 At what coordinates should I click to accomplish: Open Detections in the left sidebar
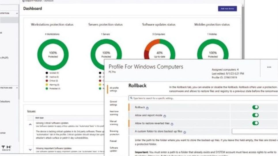tap(5, 102)
